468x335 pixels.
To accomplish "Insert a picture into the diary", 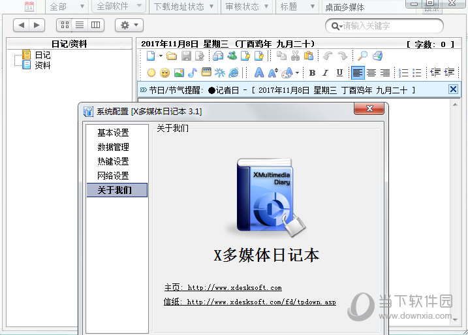I will (x=179, y=72).
